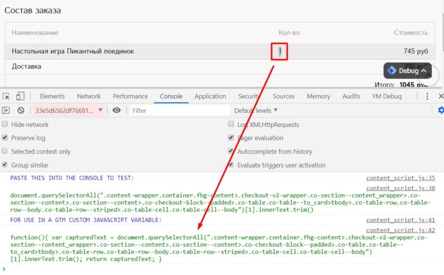
Task: Close DevTools panel with the X
Action: pyautogui.click(x=441, y=96)
